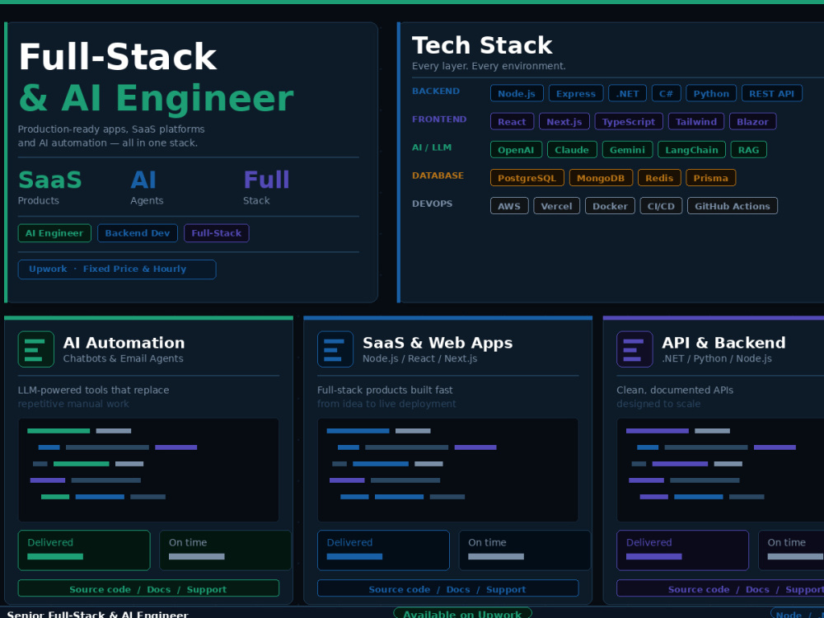Screen dimensions: 824x618
Task: Click the SaaS & Web Apps card icon
Action: (x=335, y=349)
